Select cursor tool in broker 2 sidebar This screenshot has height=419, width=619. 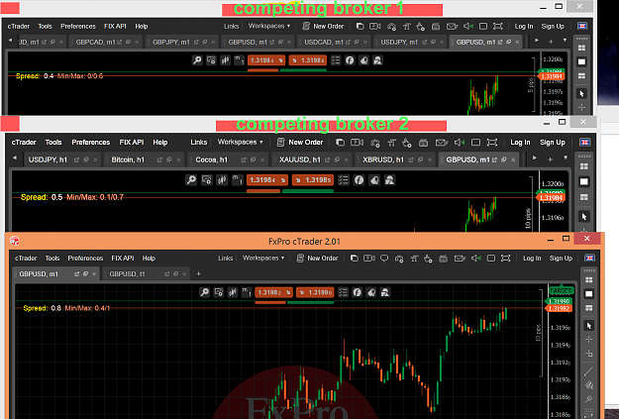[x=584, y=217]
